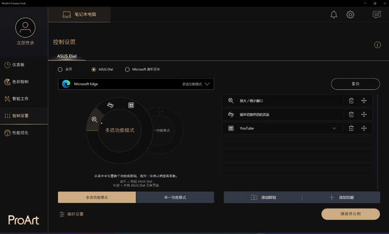Click 保存并应用 button
The image size is (389, 234).
(x=351, y=214)
